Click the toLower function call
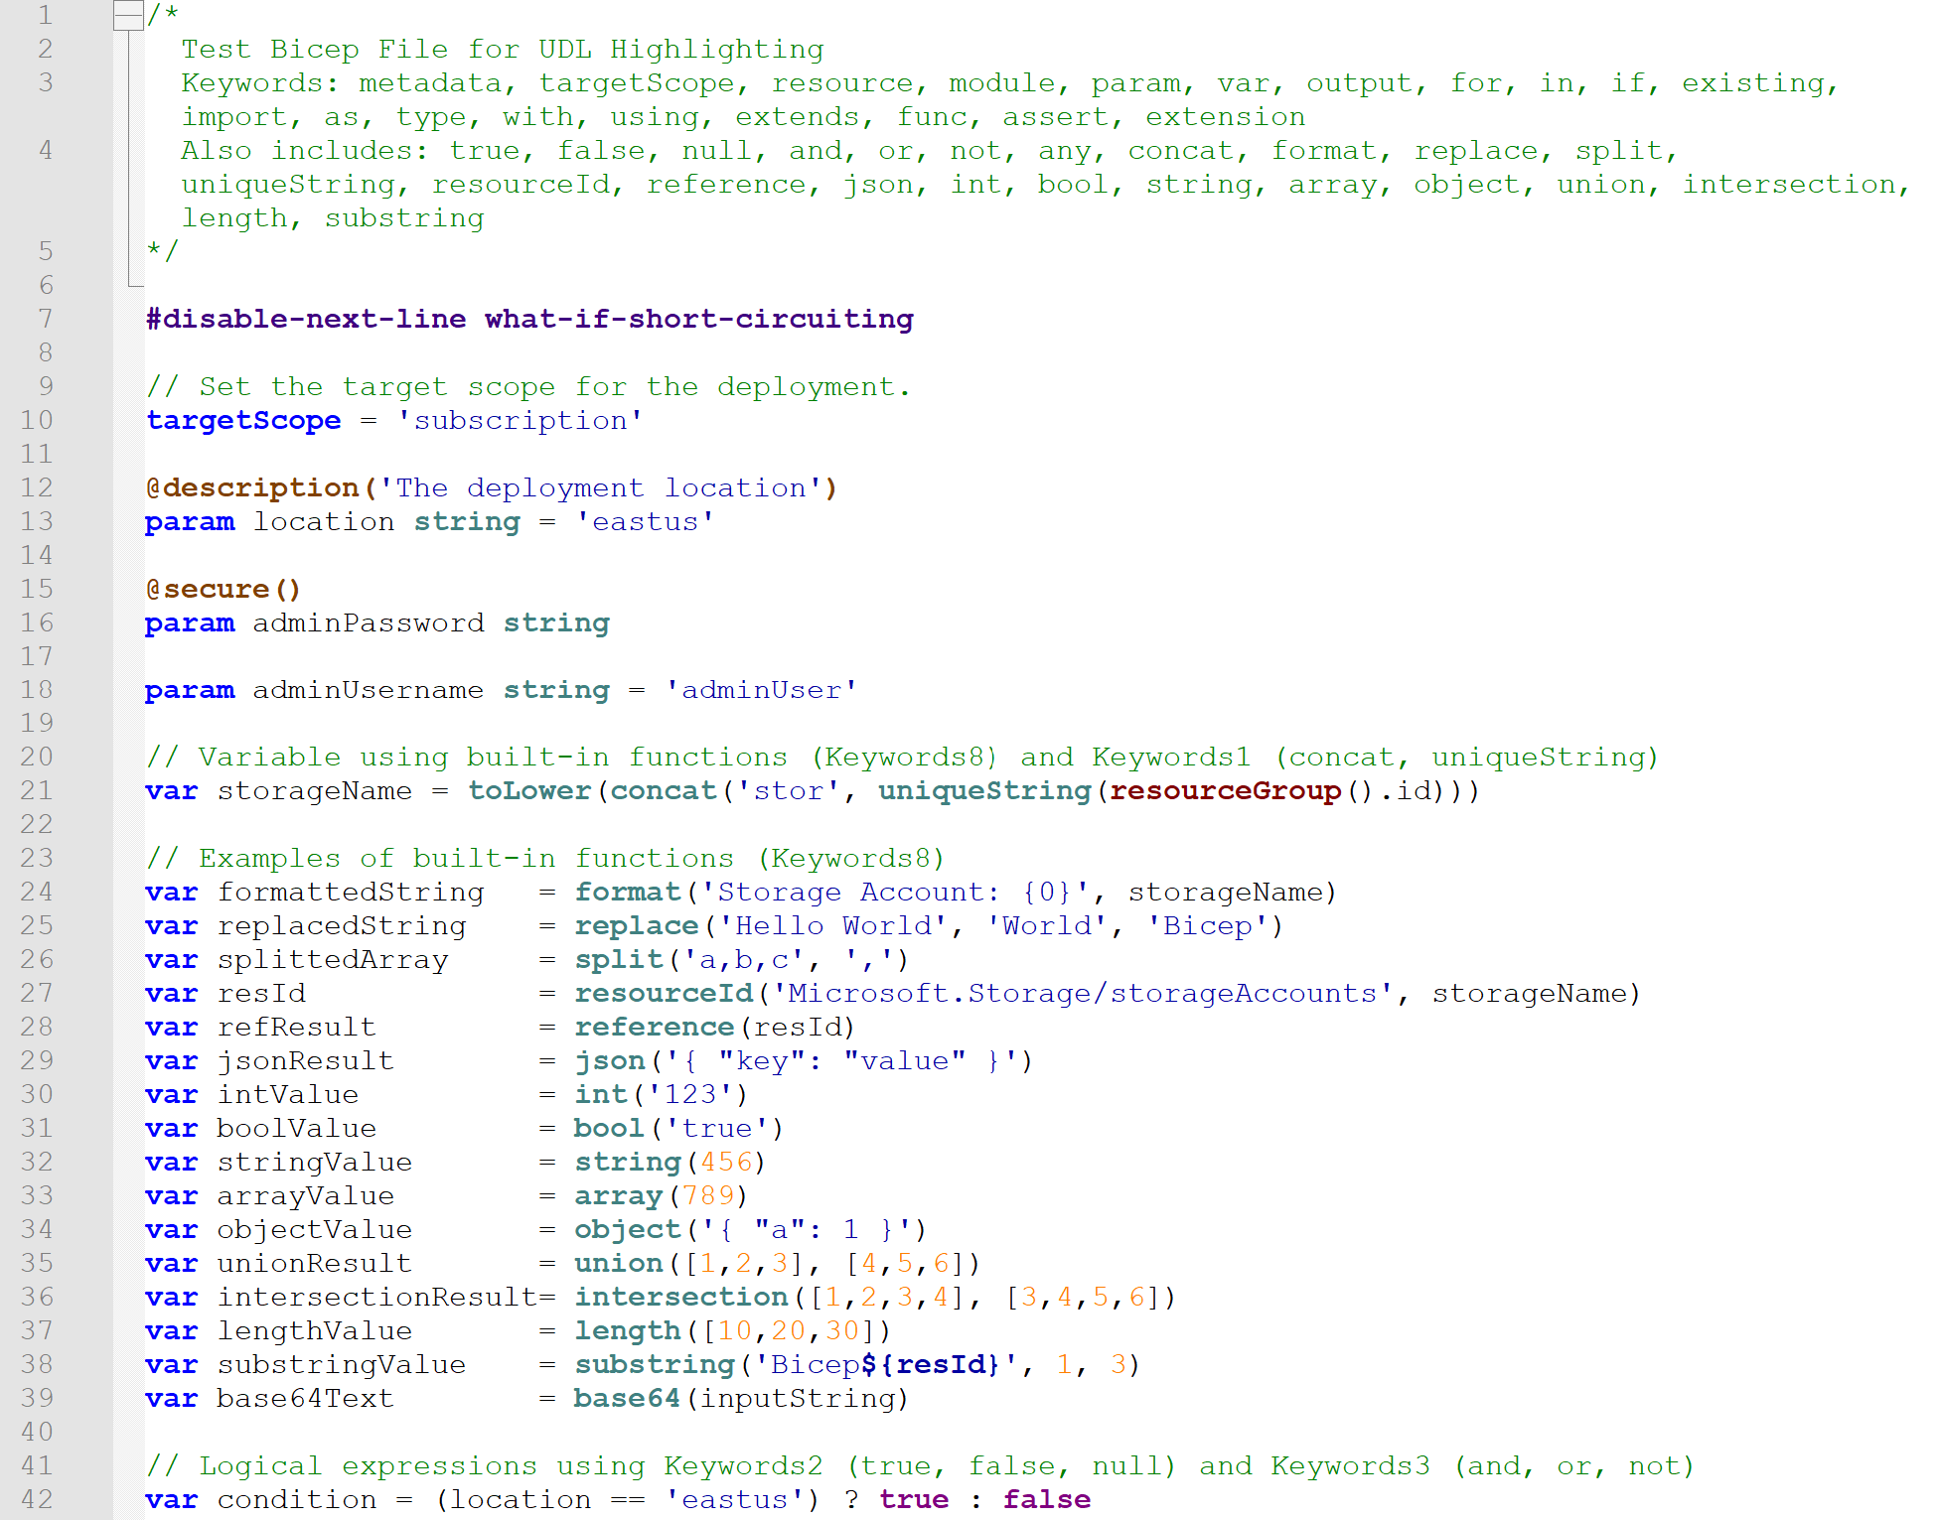 click(529, 790)
